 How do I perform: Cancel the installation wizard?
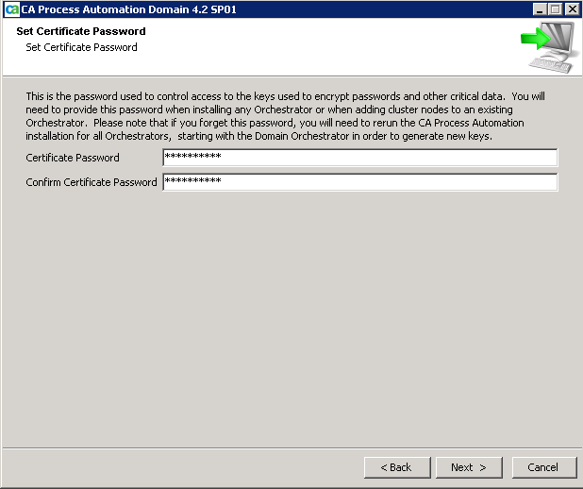point(543,467)
